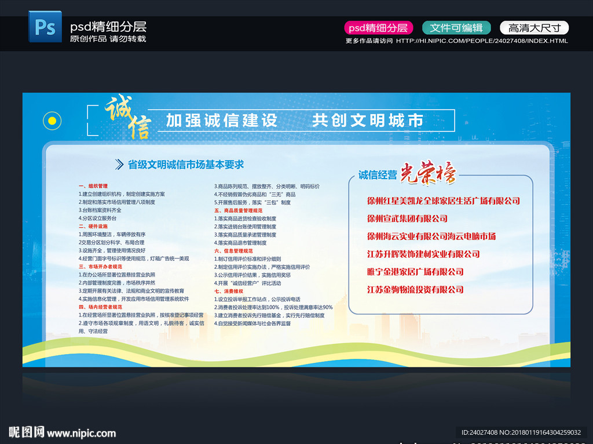Viewport: 593px width, 444px height.
Task: Click the double chevron before 省级文明诚信市场基本要求
Action: click(119, 164)
